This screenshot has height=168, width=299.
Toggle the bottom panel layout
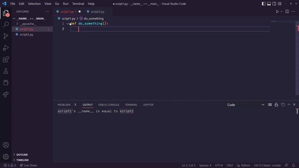(269, 4)
